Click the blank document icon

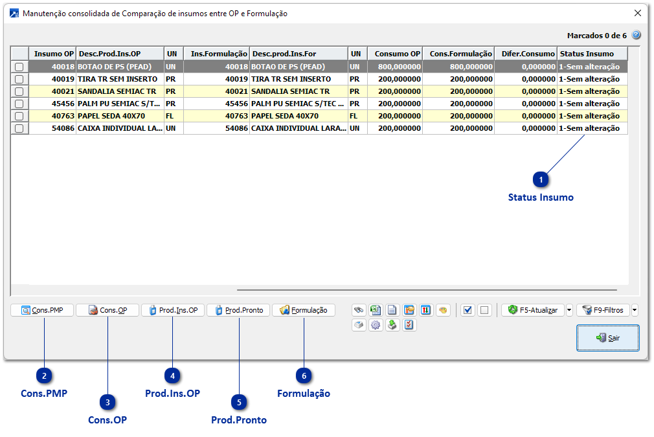392,310
